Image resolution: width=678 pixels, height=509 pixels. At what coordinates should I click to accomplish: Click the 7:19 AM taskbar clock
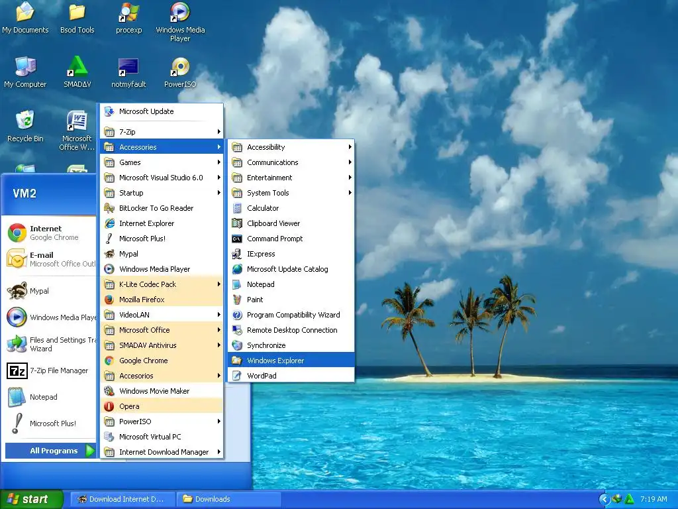tap(654, 499)
